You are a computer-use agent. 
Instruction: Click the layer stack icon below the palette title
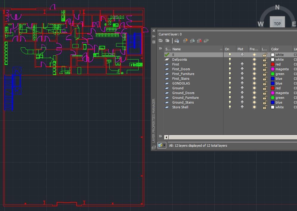[154, 147]
